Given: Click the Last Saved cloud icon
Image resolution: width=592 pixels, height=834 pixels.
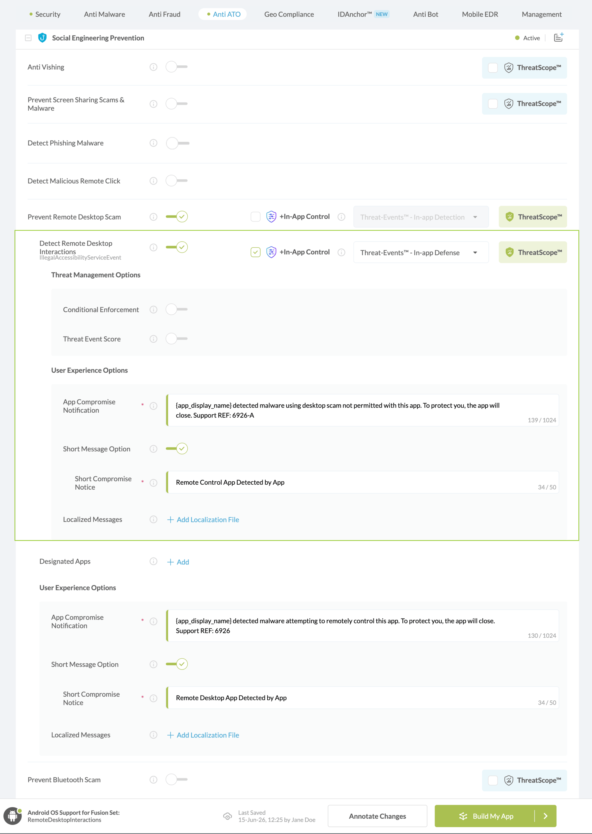Looking at the screenshot, I should pos(227,816).
